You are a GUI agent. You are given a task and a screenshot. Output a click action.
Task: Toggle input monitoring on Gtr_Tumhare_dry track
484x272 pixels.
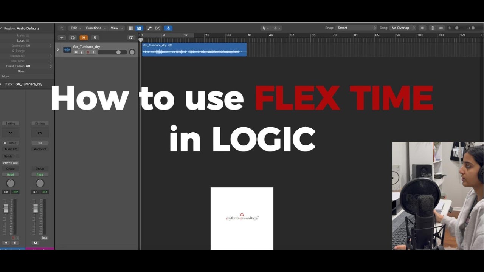click(93, 53)
